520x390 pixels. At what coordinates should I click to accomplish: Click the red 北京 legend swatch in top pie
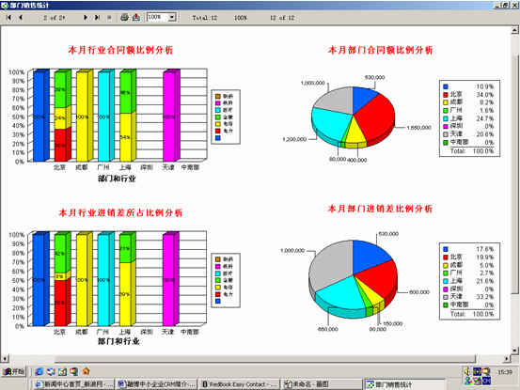[x=446, y=94]
